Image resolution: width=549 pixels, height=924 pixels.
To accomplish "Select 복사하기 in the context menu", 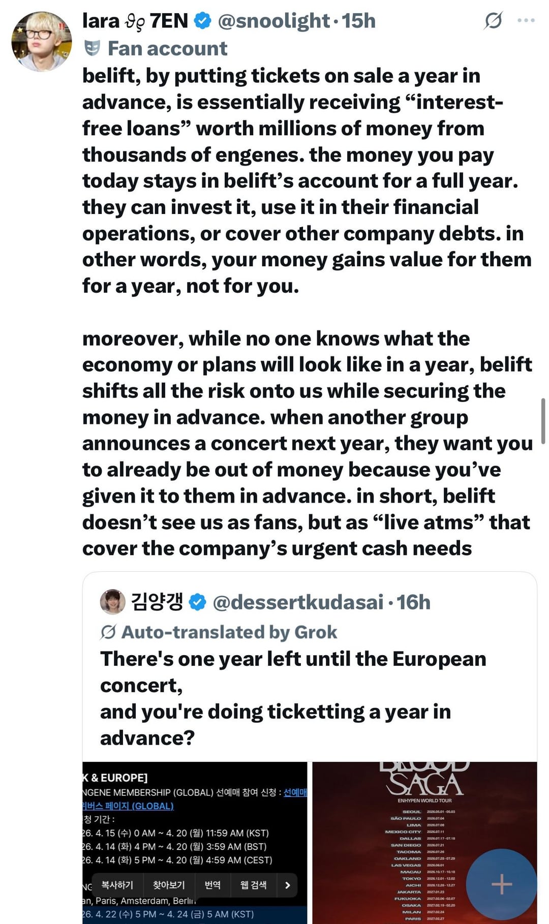I will (x=117, y=885).
